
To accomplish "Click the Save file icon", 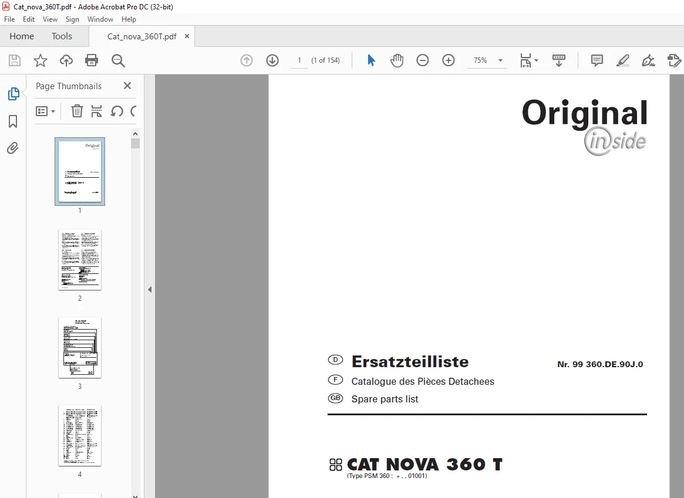I will [15, 60].
